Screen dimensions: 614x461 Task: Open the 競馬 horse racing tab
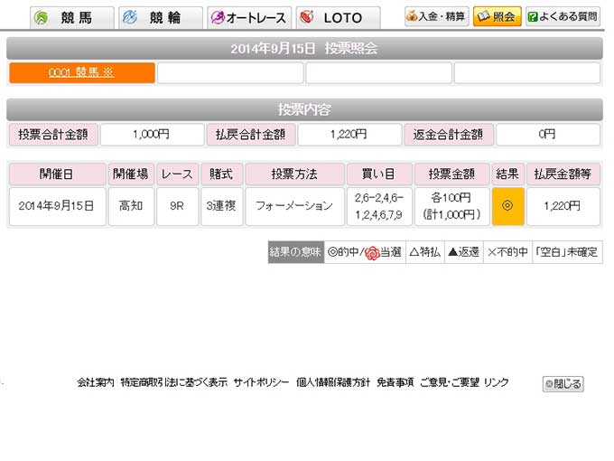71,18
